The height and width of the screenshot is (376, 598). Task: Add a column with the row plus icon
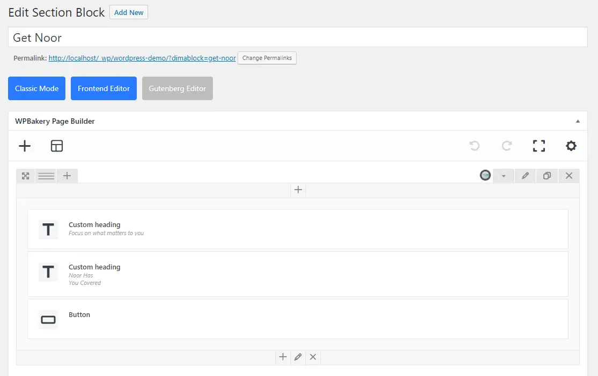click(x=67, y=176)
